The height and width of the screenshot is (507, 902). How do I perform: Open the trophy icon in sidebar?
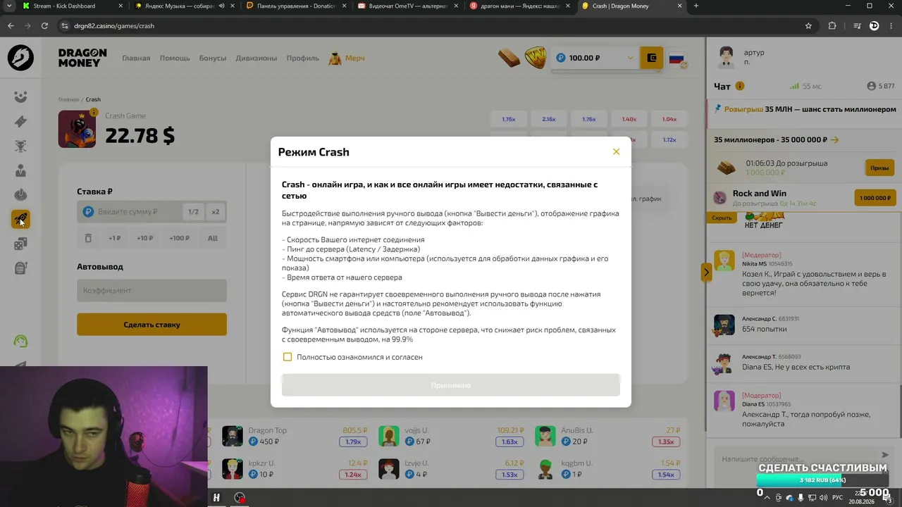tap(20, 146)
